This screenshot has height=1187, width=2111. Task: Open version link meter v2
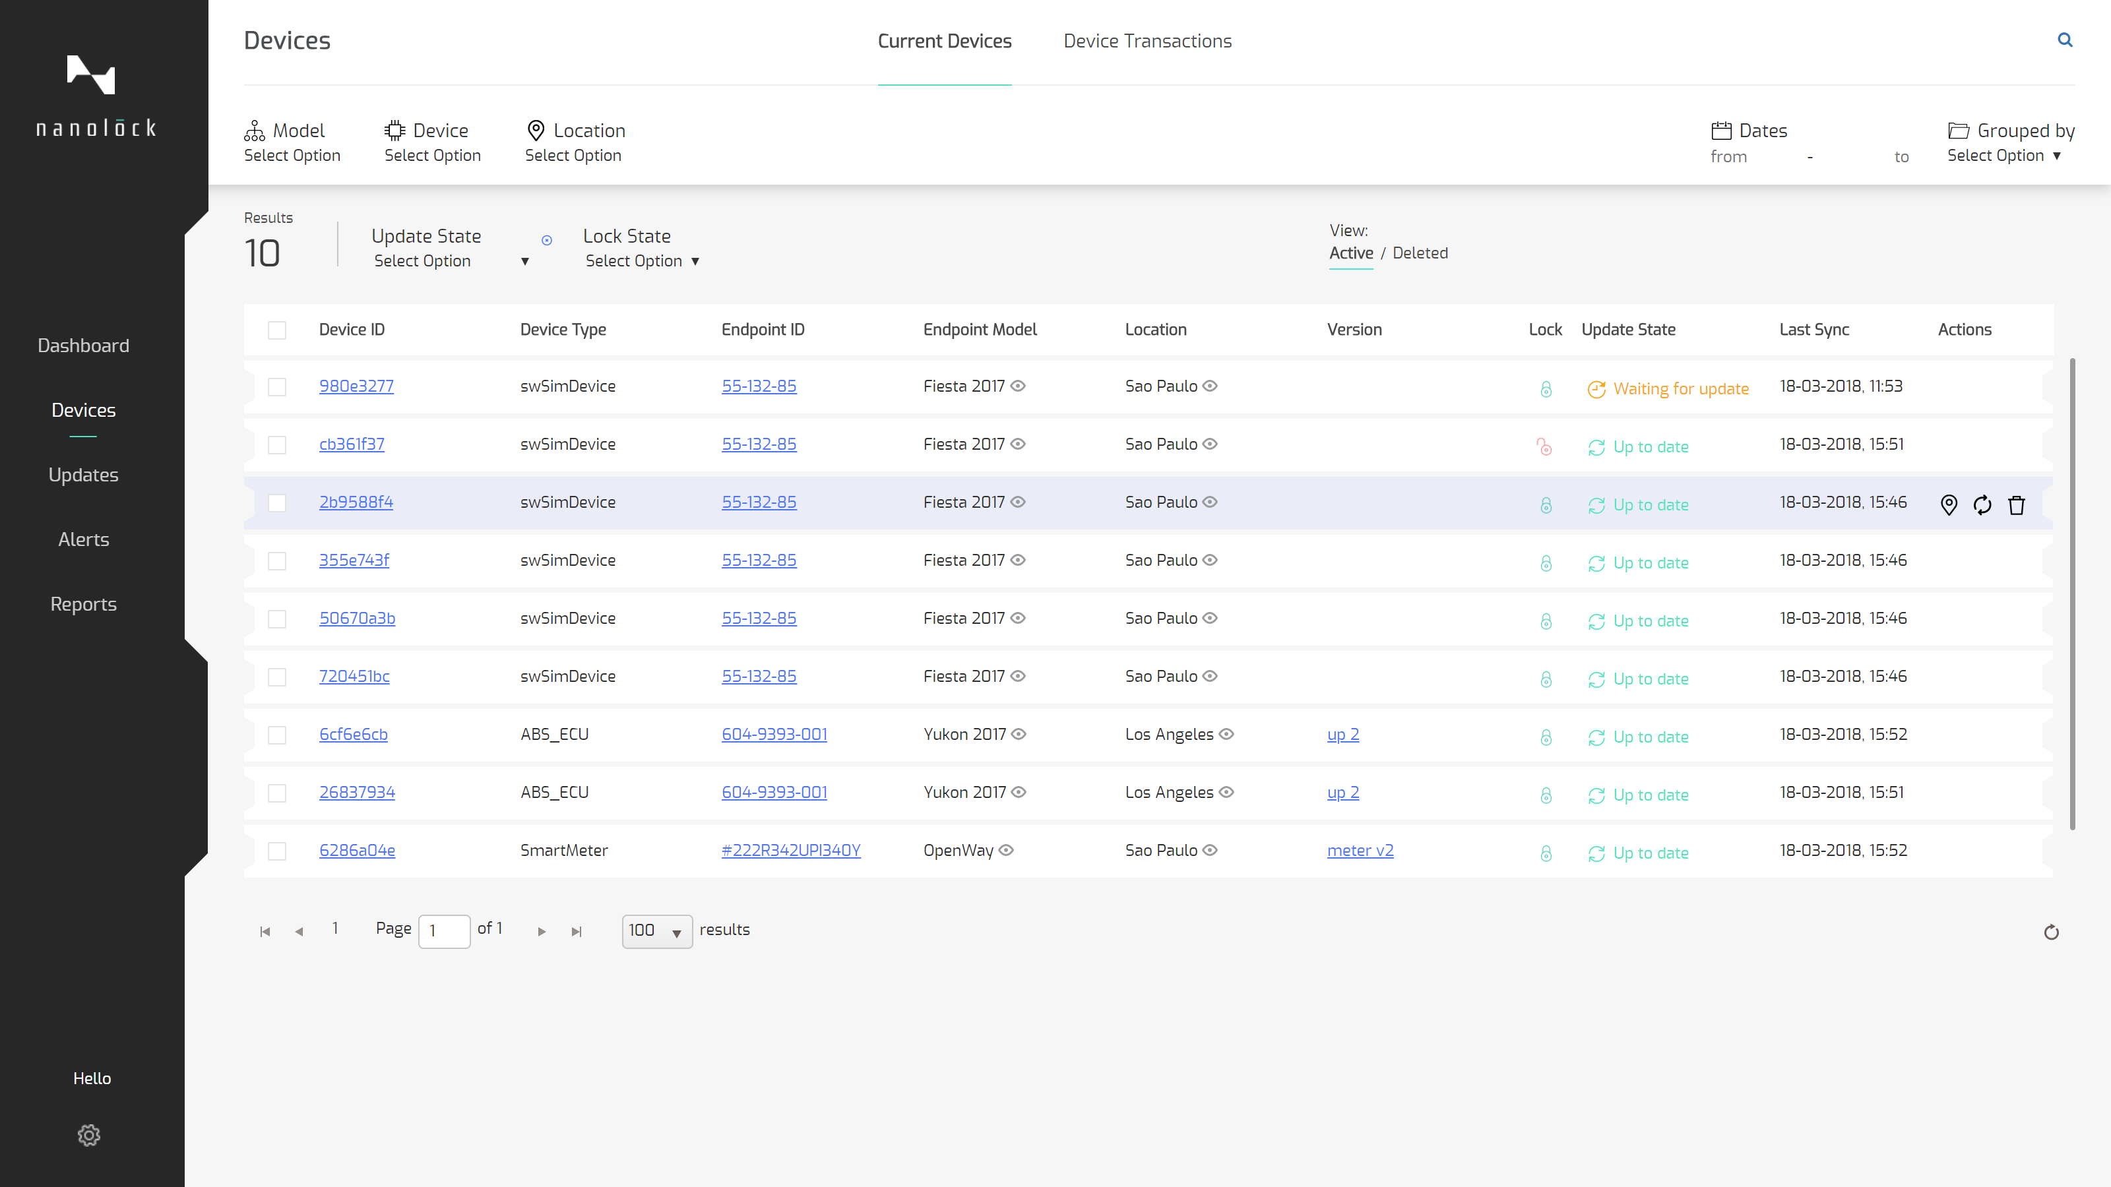(1360, 850)
